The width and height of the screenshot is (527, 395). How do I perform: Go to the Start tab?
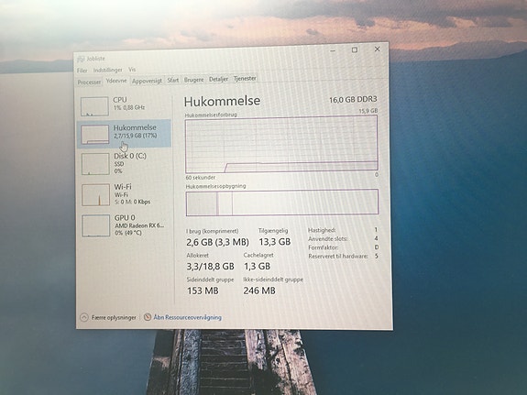(173, 80)
